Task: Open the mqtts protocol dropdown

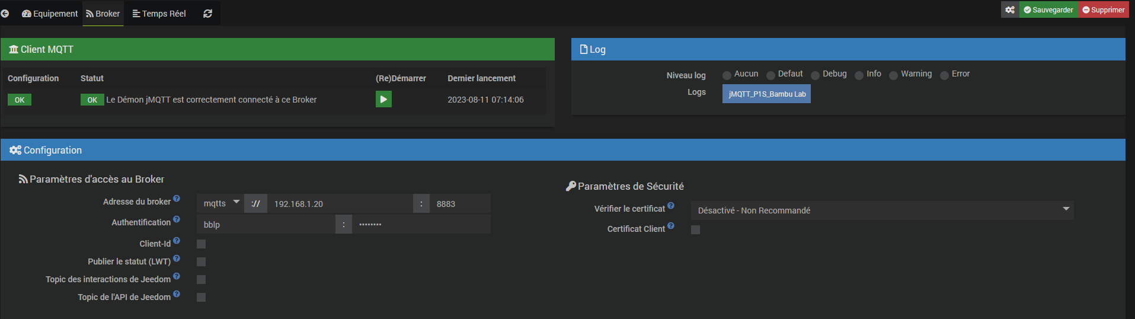Action: (220, 203)
